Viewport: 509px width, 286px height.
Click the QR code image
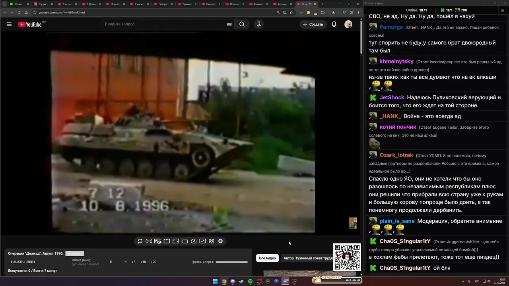(347, 257)
